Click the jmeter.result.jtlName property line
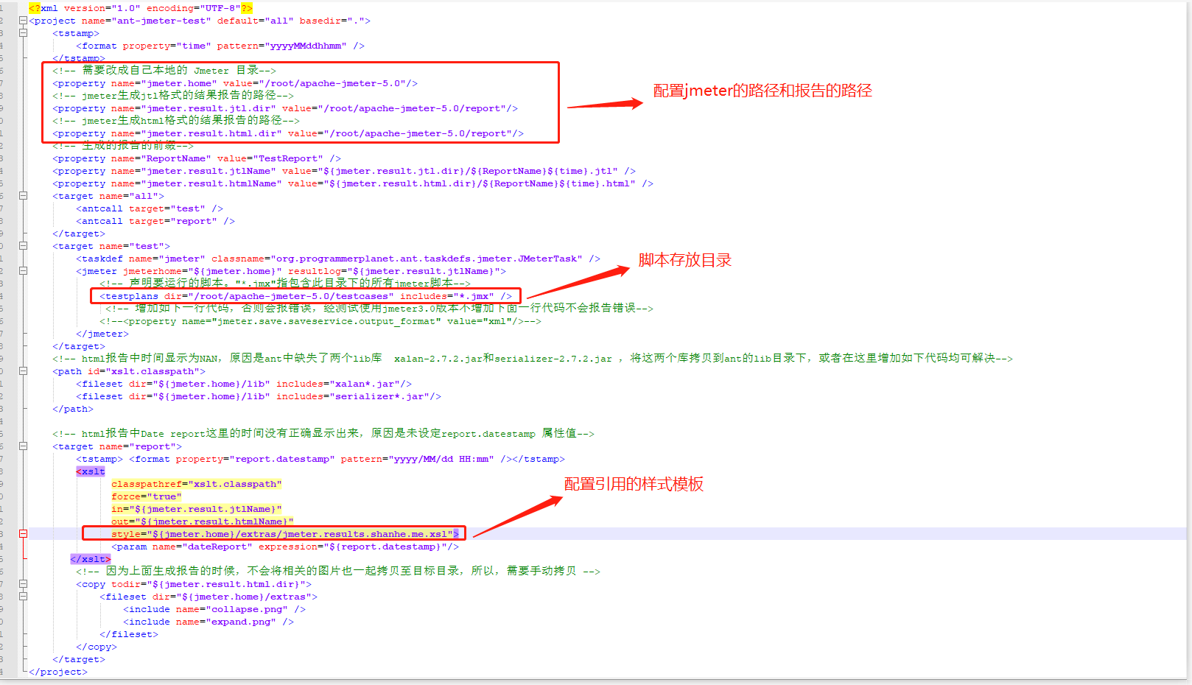1192x685 pixels. coord(344,171)
